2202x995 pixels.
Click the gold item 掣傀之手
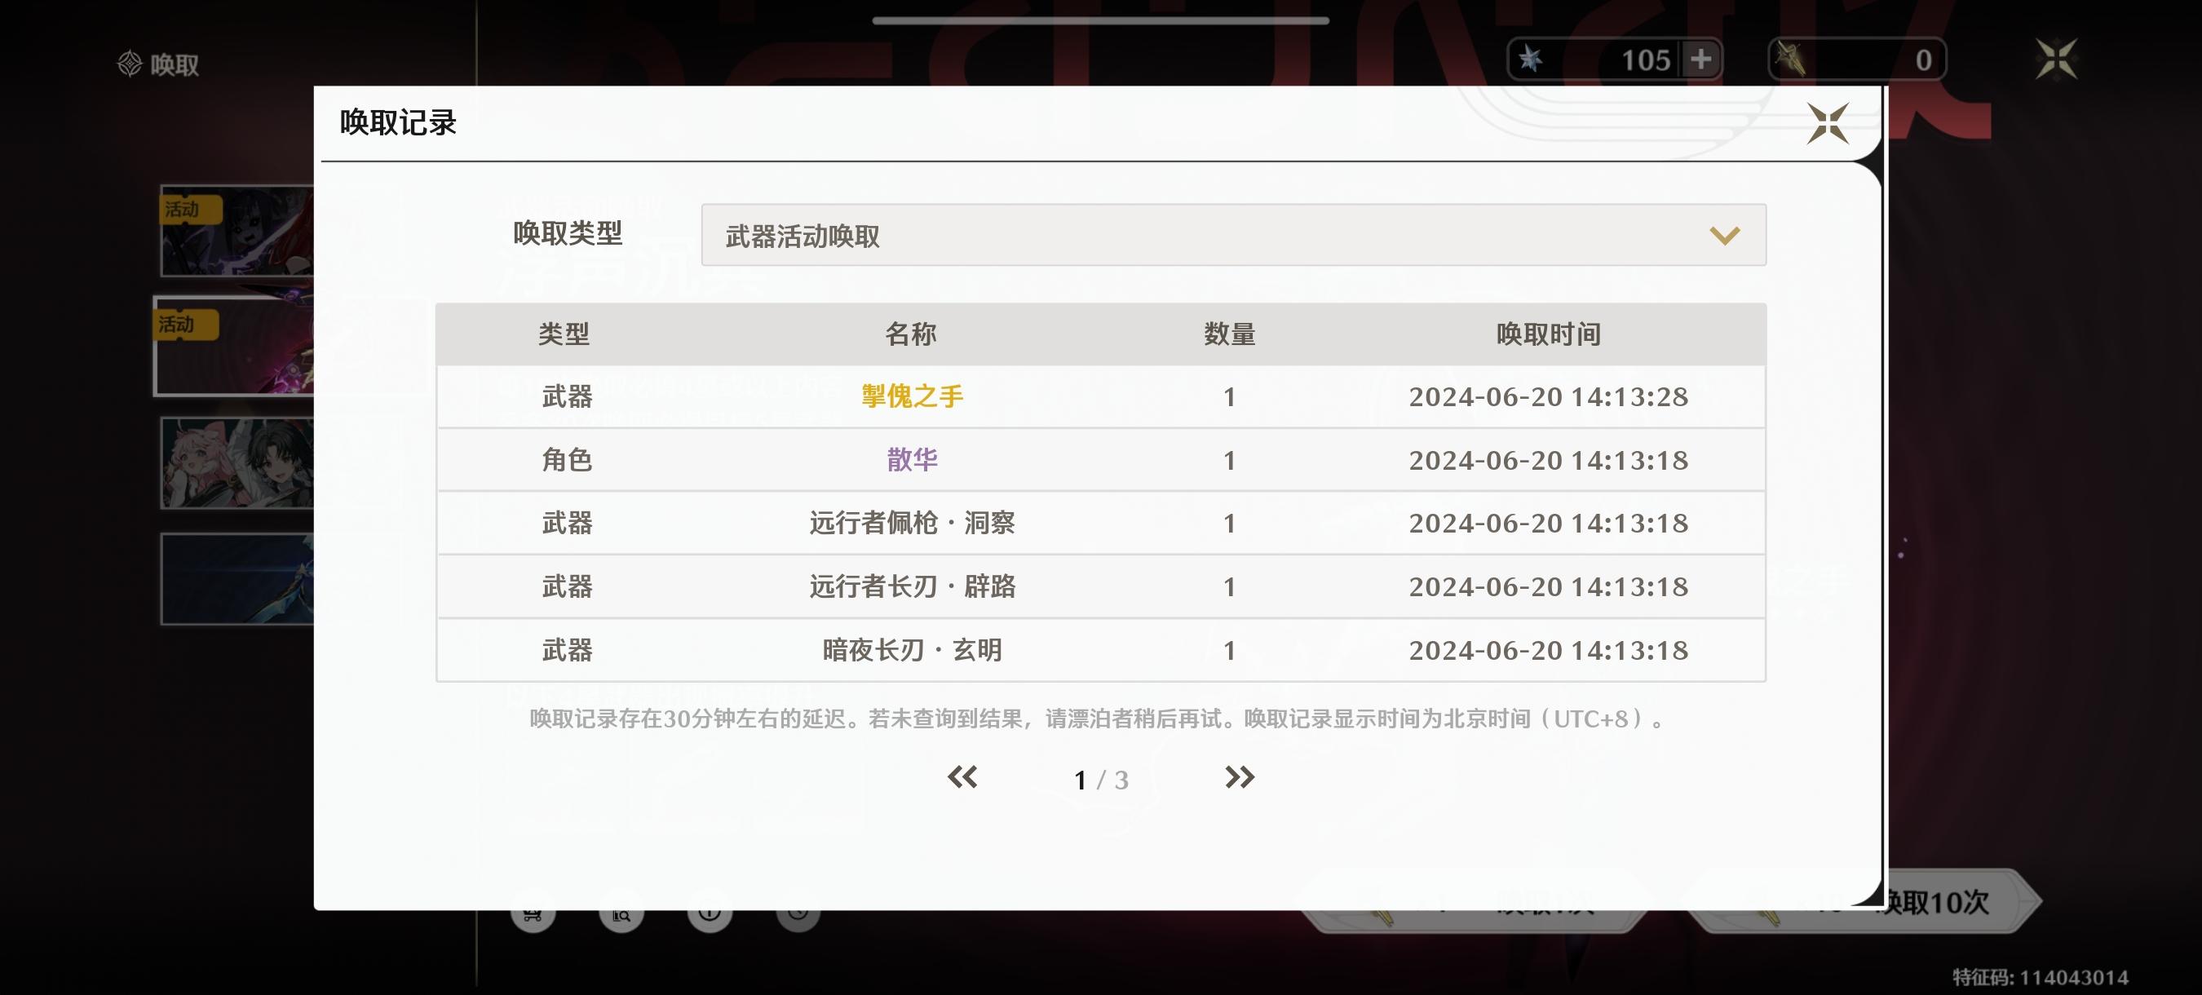pos(912,396)
